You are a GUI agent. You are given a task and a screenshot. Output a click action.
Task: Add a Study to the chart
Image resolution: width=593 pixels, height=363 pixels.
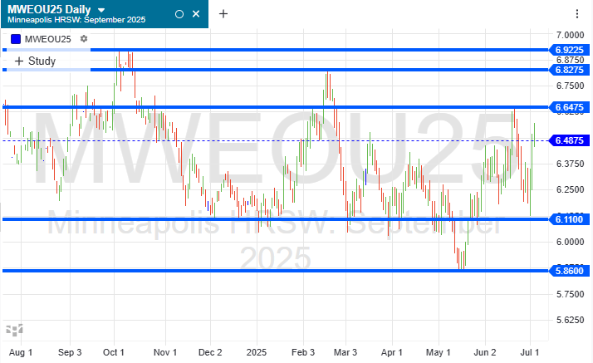pos(35,61)
